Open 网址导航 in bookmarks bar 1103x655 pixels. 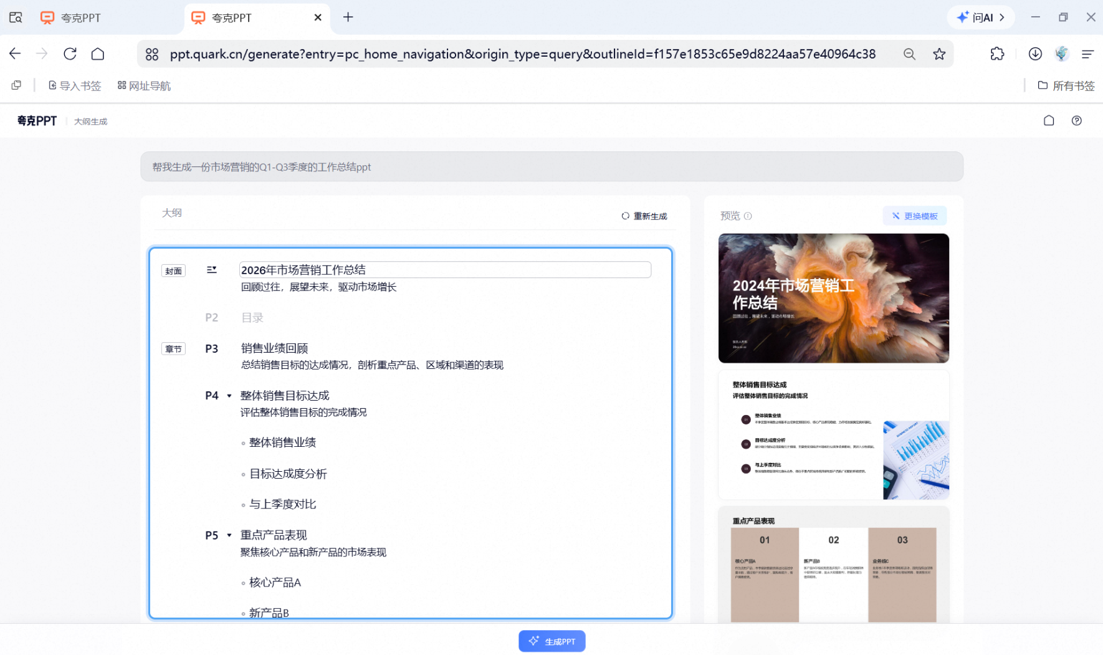[144, 85]
